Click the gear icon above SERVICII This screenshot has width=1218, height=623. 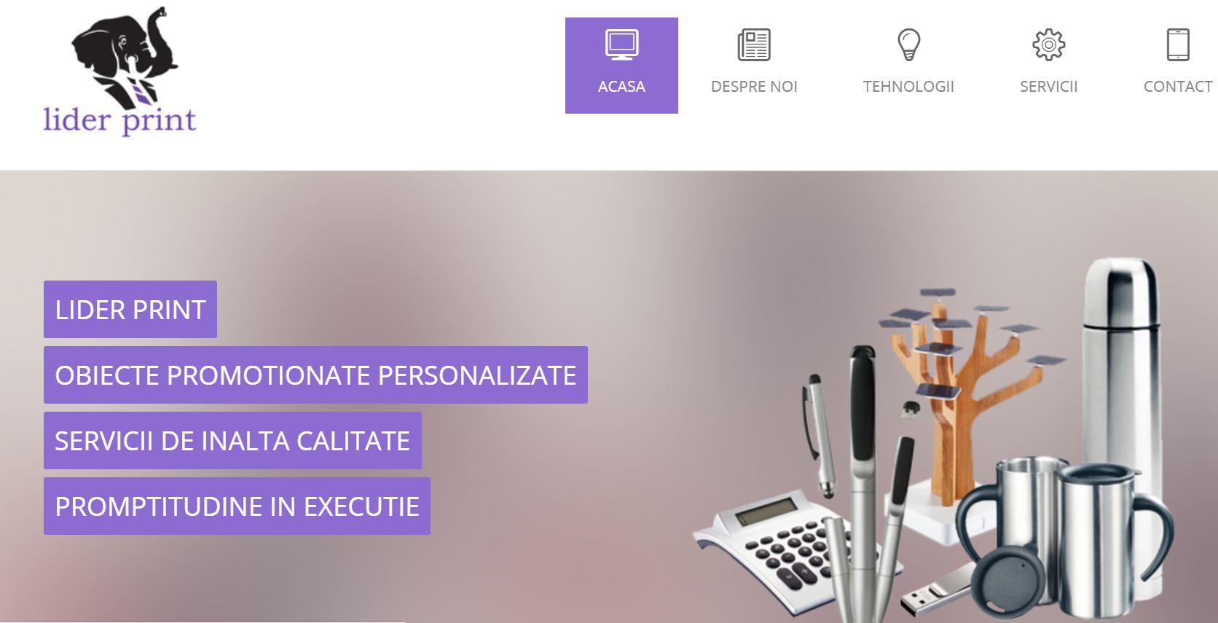[x=1048, y=44]
